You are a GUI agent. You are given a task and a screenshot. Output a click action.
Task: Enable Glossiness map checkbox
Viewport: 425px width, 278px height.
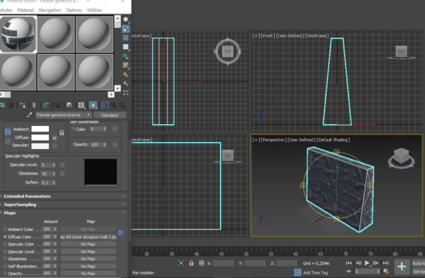(x=5, y=259)
